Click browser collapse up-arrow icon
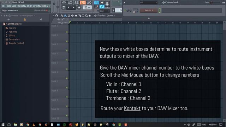 click(4, 16)
